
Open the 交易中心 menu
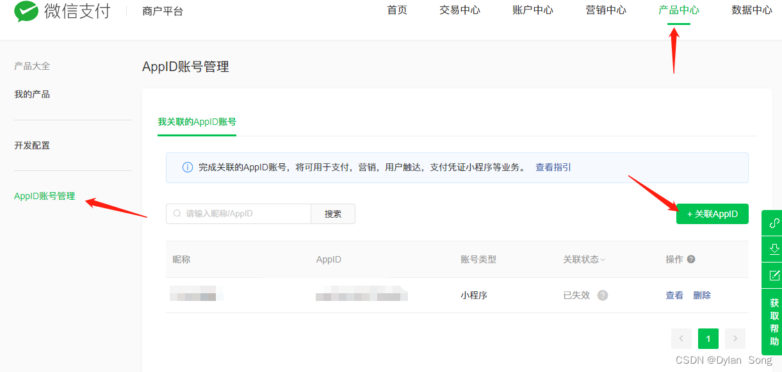pos(460,10)
